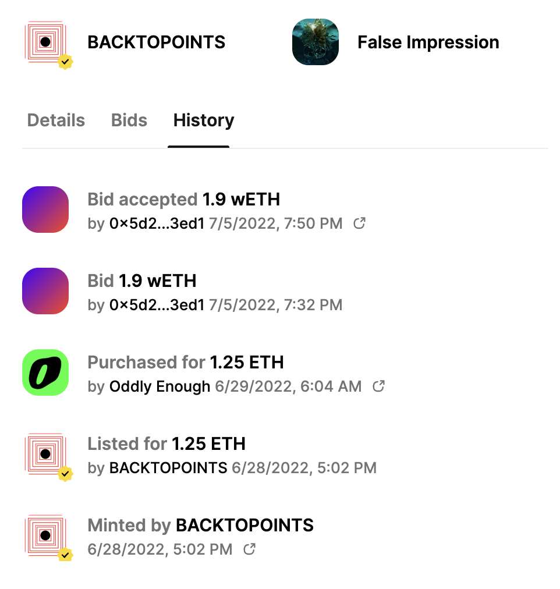Click BACKTOPOINTS avatar in header
The width and height of the screenshot is (560, 589).
tap(47, 42)
